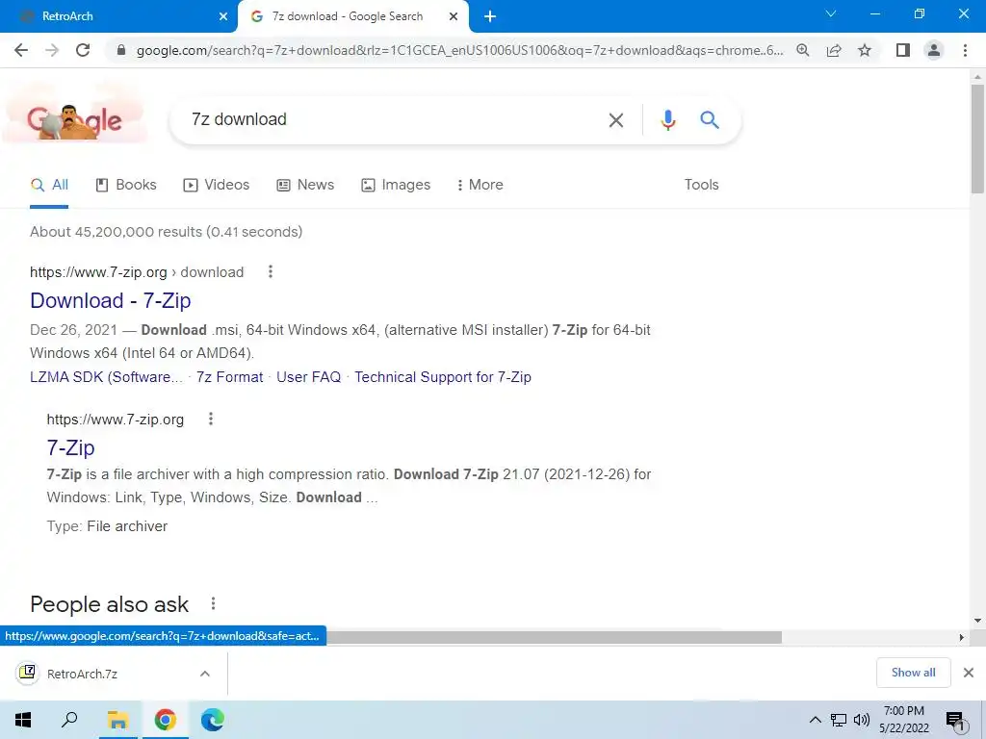Open the LZMA SDK sitelink
The height and width of the screenshot is (739, 986).
(x=106, y=377)
